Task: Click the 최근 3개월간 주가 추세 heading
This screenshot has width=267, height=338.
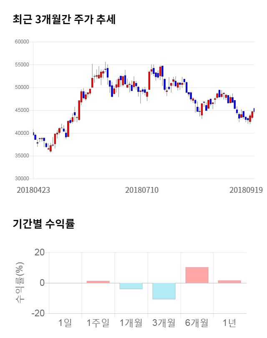Action: pyautogui.click(x=64, y=19)
